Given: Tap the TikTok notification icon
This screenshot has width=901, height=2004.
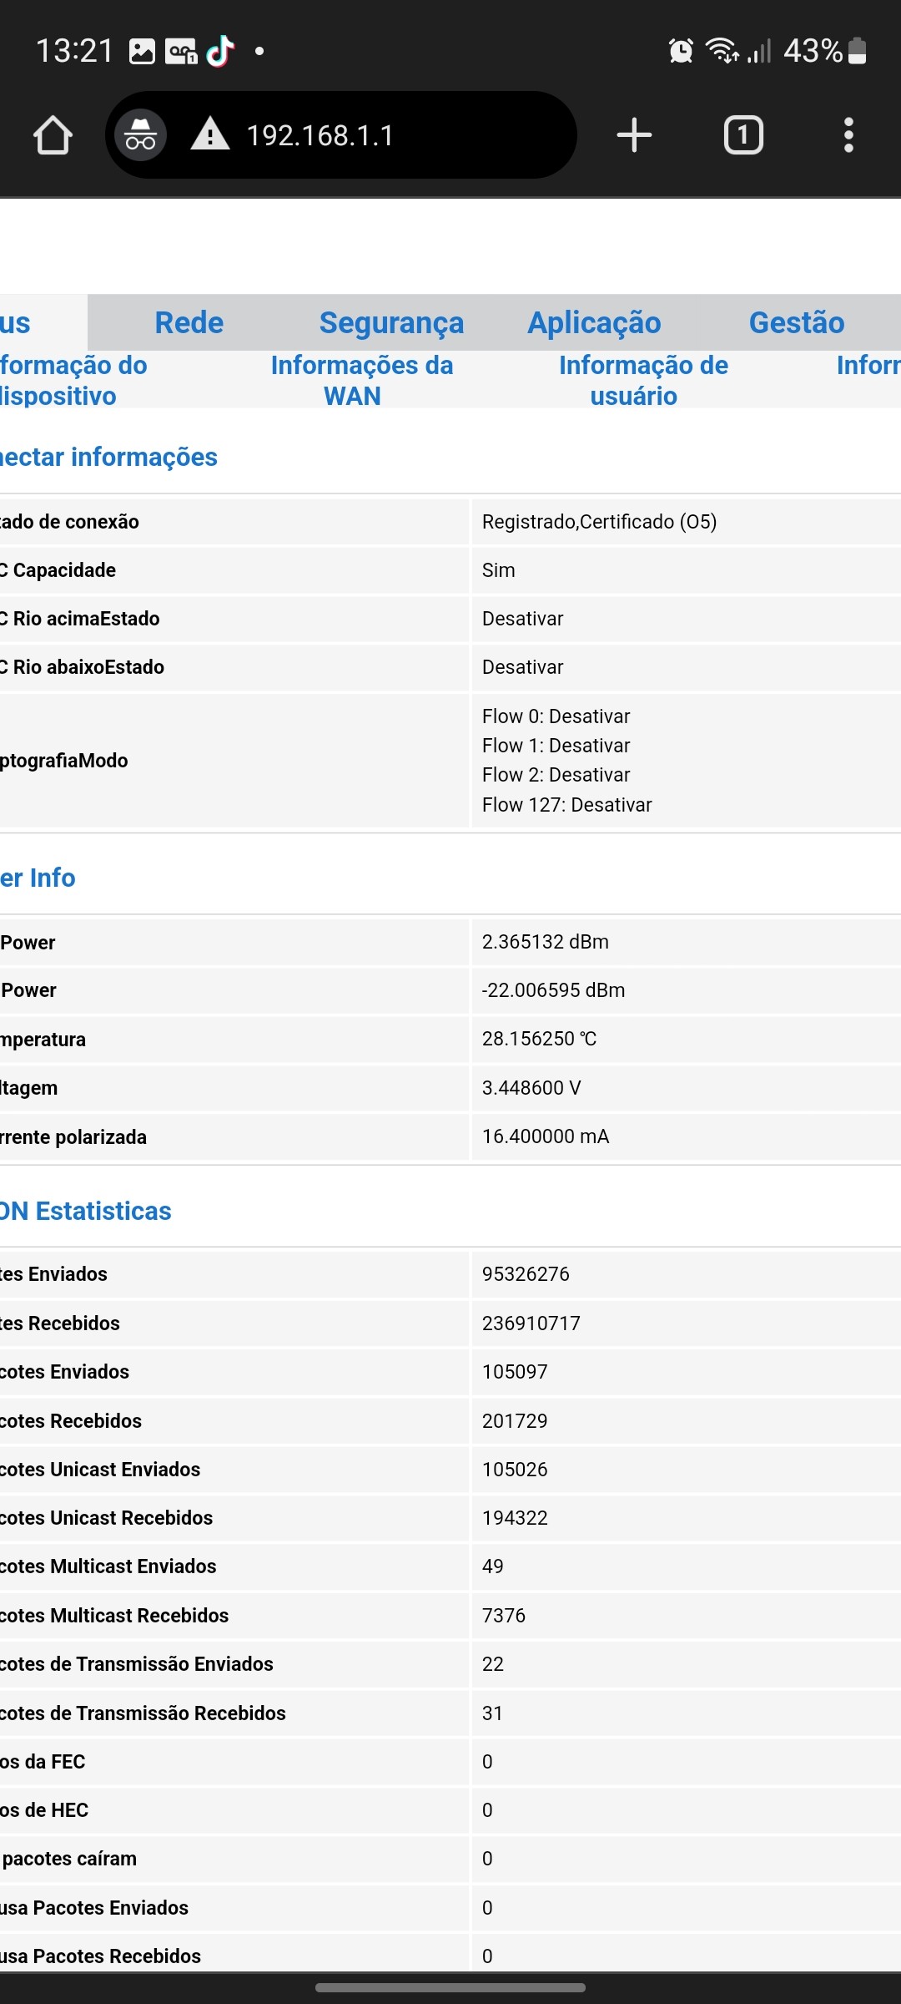Looking at the screenshot, I should pyautogui.click(x=220, y=51).
